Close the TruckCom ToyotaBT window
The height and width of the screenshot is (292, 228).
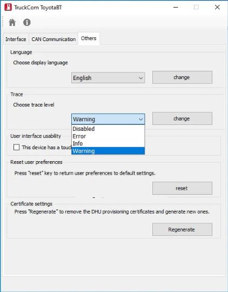point(217,7)
